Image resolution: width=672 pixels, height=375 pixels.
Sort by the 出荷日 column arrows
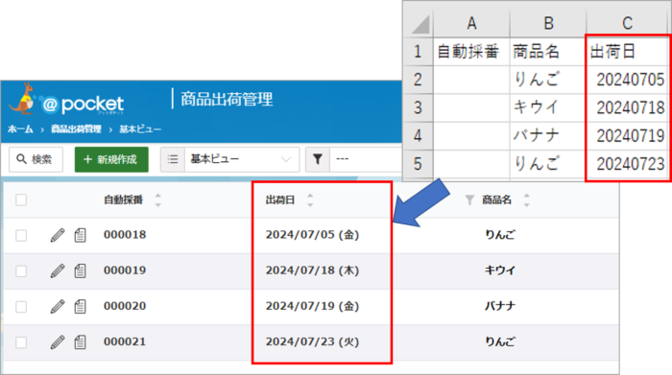point(310,199)
